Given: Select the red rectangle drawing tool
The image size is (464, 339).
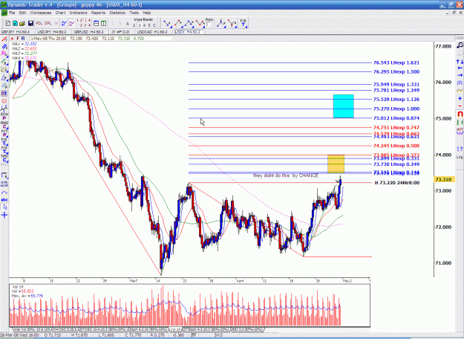Looking at the screenshot, I should point(4,101).
